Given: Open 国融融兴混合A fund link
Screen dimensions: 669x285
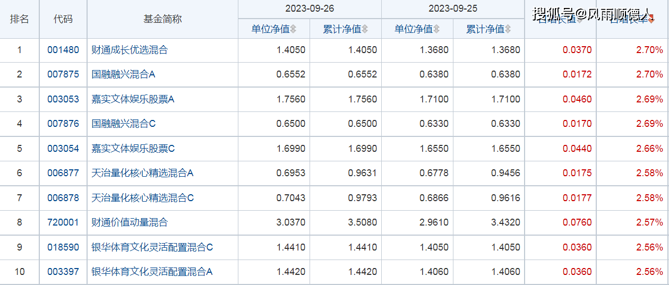Looking at the screenshot, I should 123,74.
